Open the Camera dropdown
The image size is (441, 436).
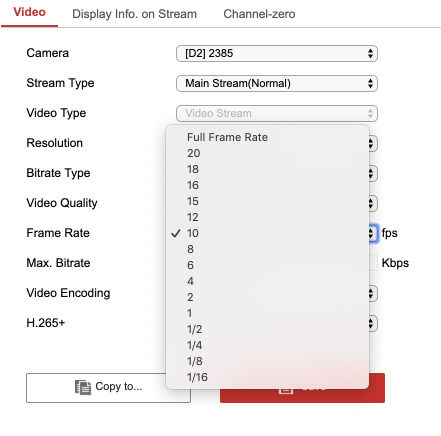[276, 53]
